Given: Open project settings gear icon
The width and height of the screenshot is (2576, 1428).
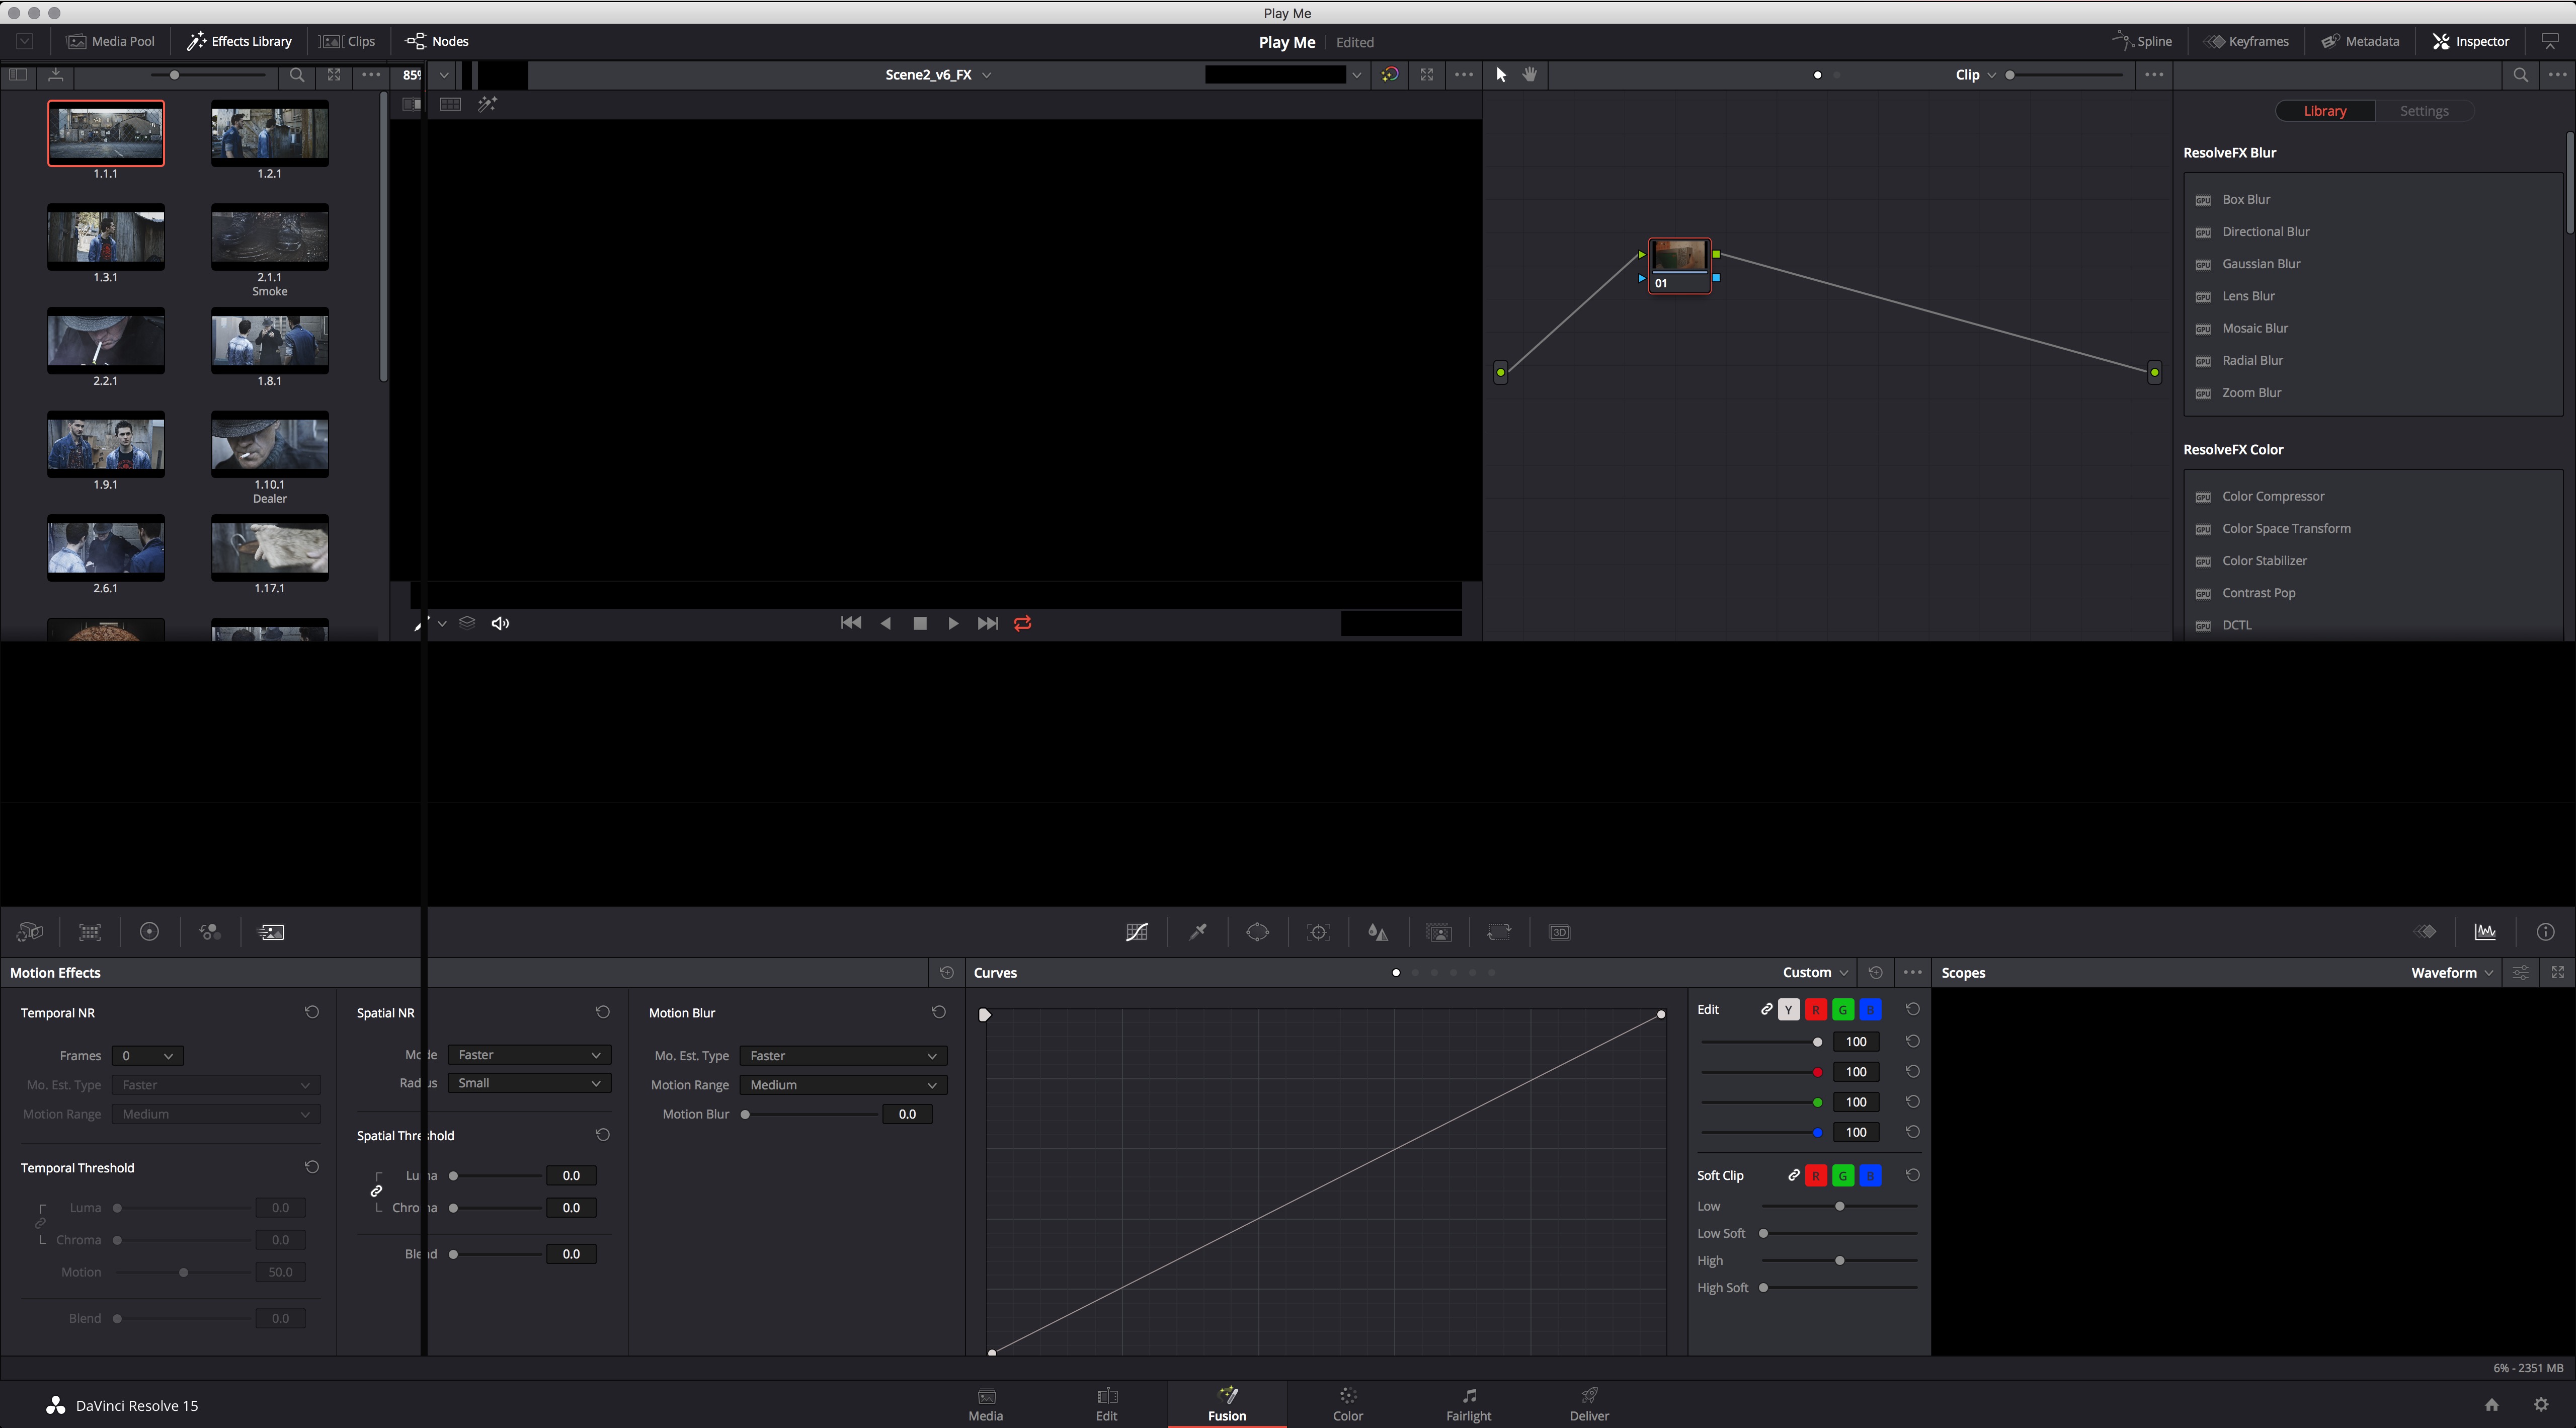Looking at the screenshot, I should [x=2541, y=1405].
